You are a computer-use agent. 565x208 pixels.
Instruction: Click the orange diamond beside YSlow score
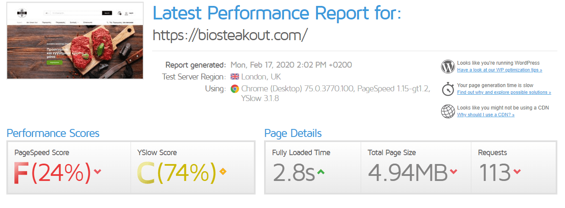coord(223,172)
